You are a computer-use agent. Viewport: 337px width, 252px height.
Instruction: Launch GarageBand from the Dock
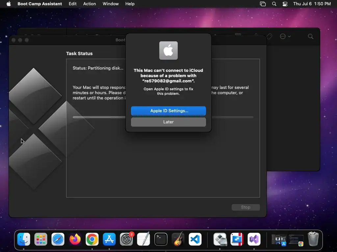coord(178,239)
